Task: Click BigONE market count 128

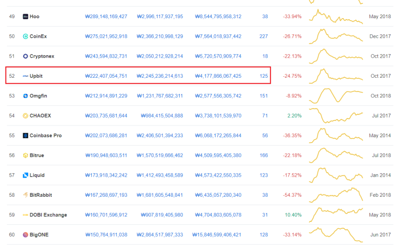Action: pos(264,235)
